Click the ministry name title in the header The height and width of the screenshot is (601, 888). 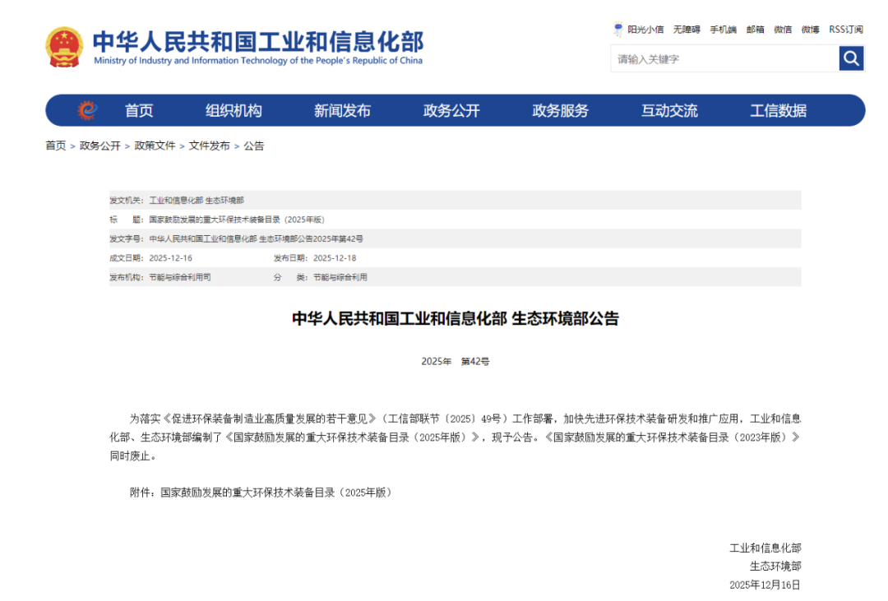(258, 41)
